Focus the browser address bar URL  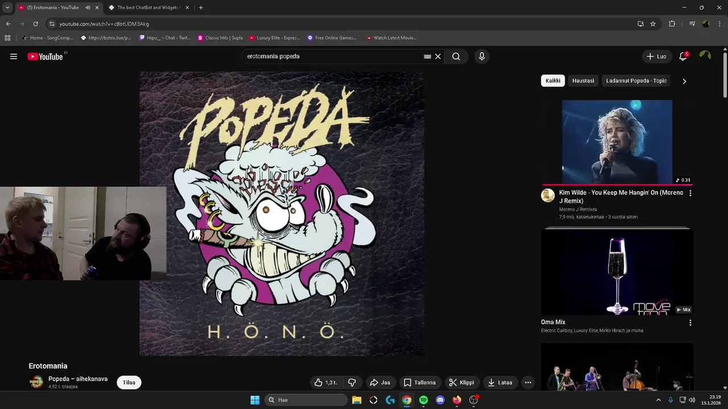point(104,24)
